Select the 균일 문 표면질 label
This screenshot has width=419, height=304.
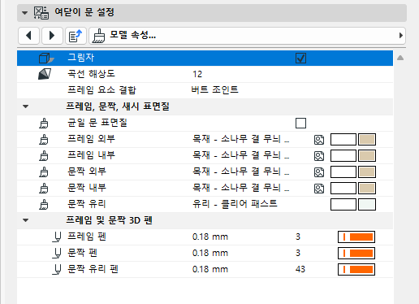97,123
